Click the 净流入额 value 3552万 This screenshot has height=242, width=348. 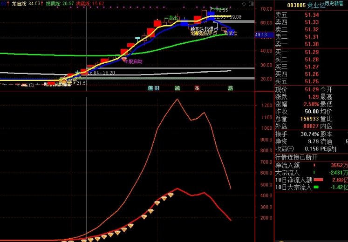click(x=339, y=165)
